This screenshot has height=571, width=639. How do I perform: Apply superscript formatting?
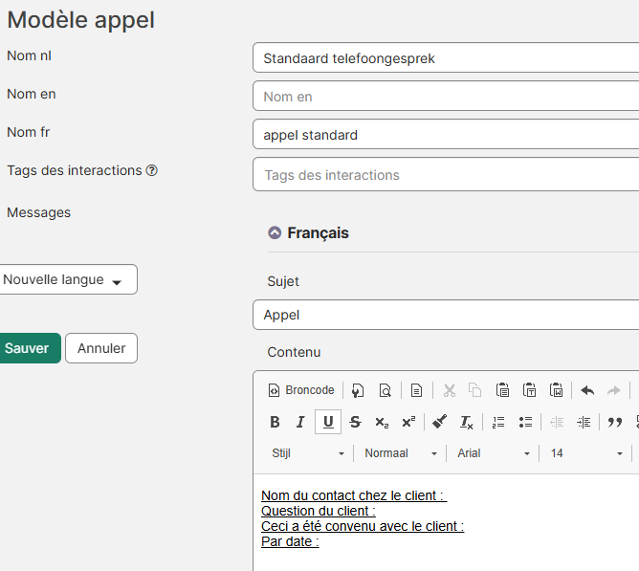point(408,422)
